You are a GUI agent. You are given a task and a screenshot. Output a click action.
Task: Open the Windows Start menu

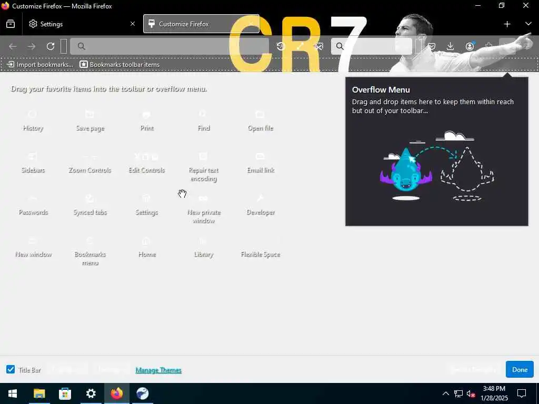coord(13,393)
